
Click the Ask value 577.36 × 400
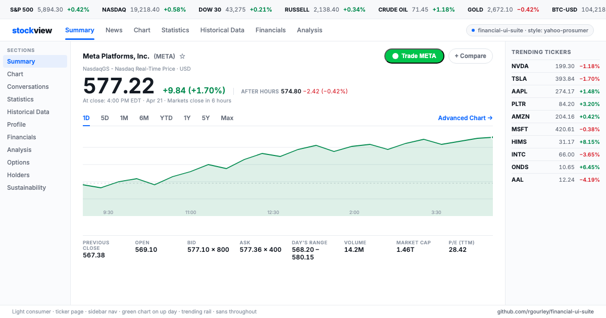click(x=261, y=250)
